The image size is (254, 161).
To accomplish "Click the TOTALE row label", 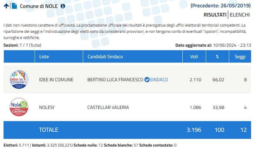I will [48, 130].
